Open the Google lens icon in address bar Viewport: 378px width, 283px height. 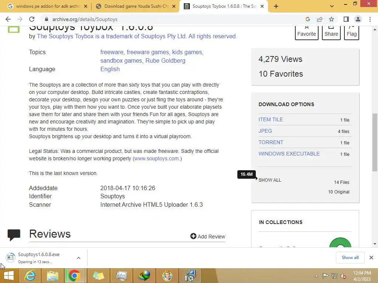[307, 19]
